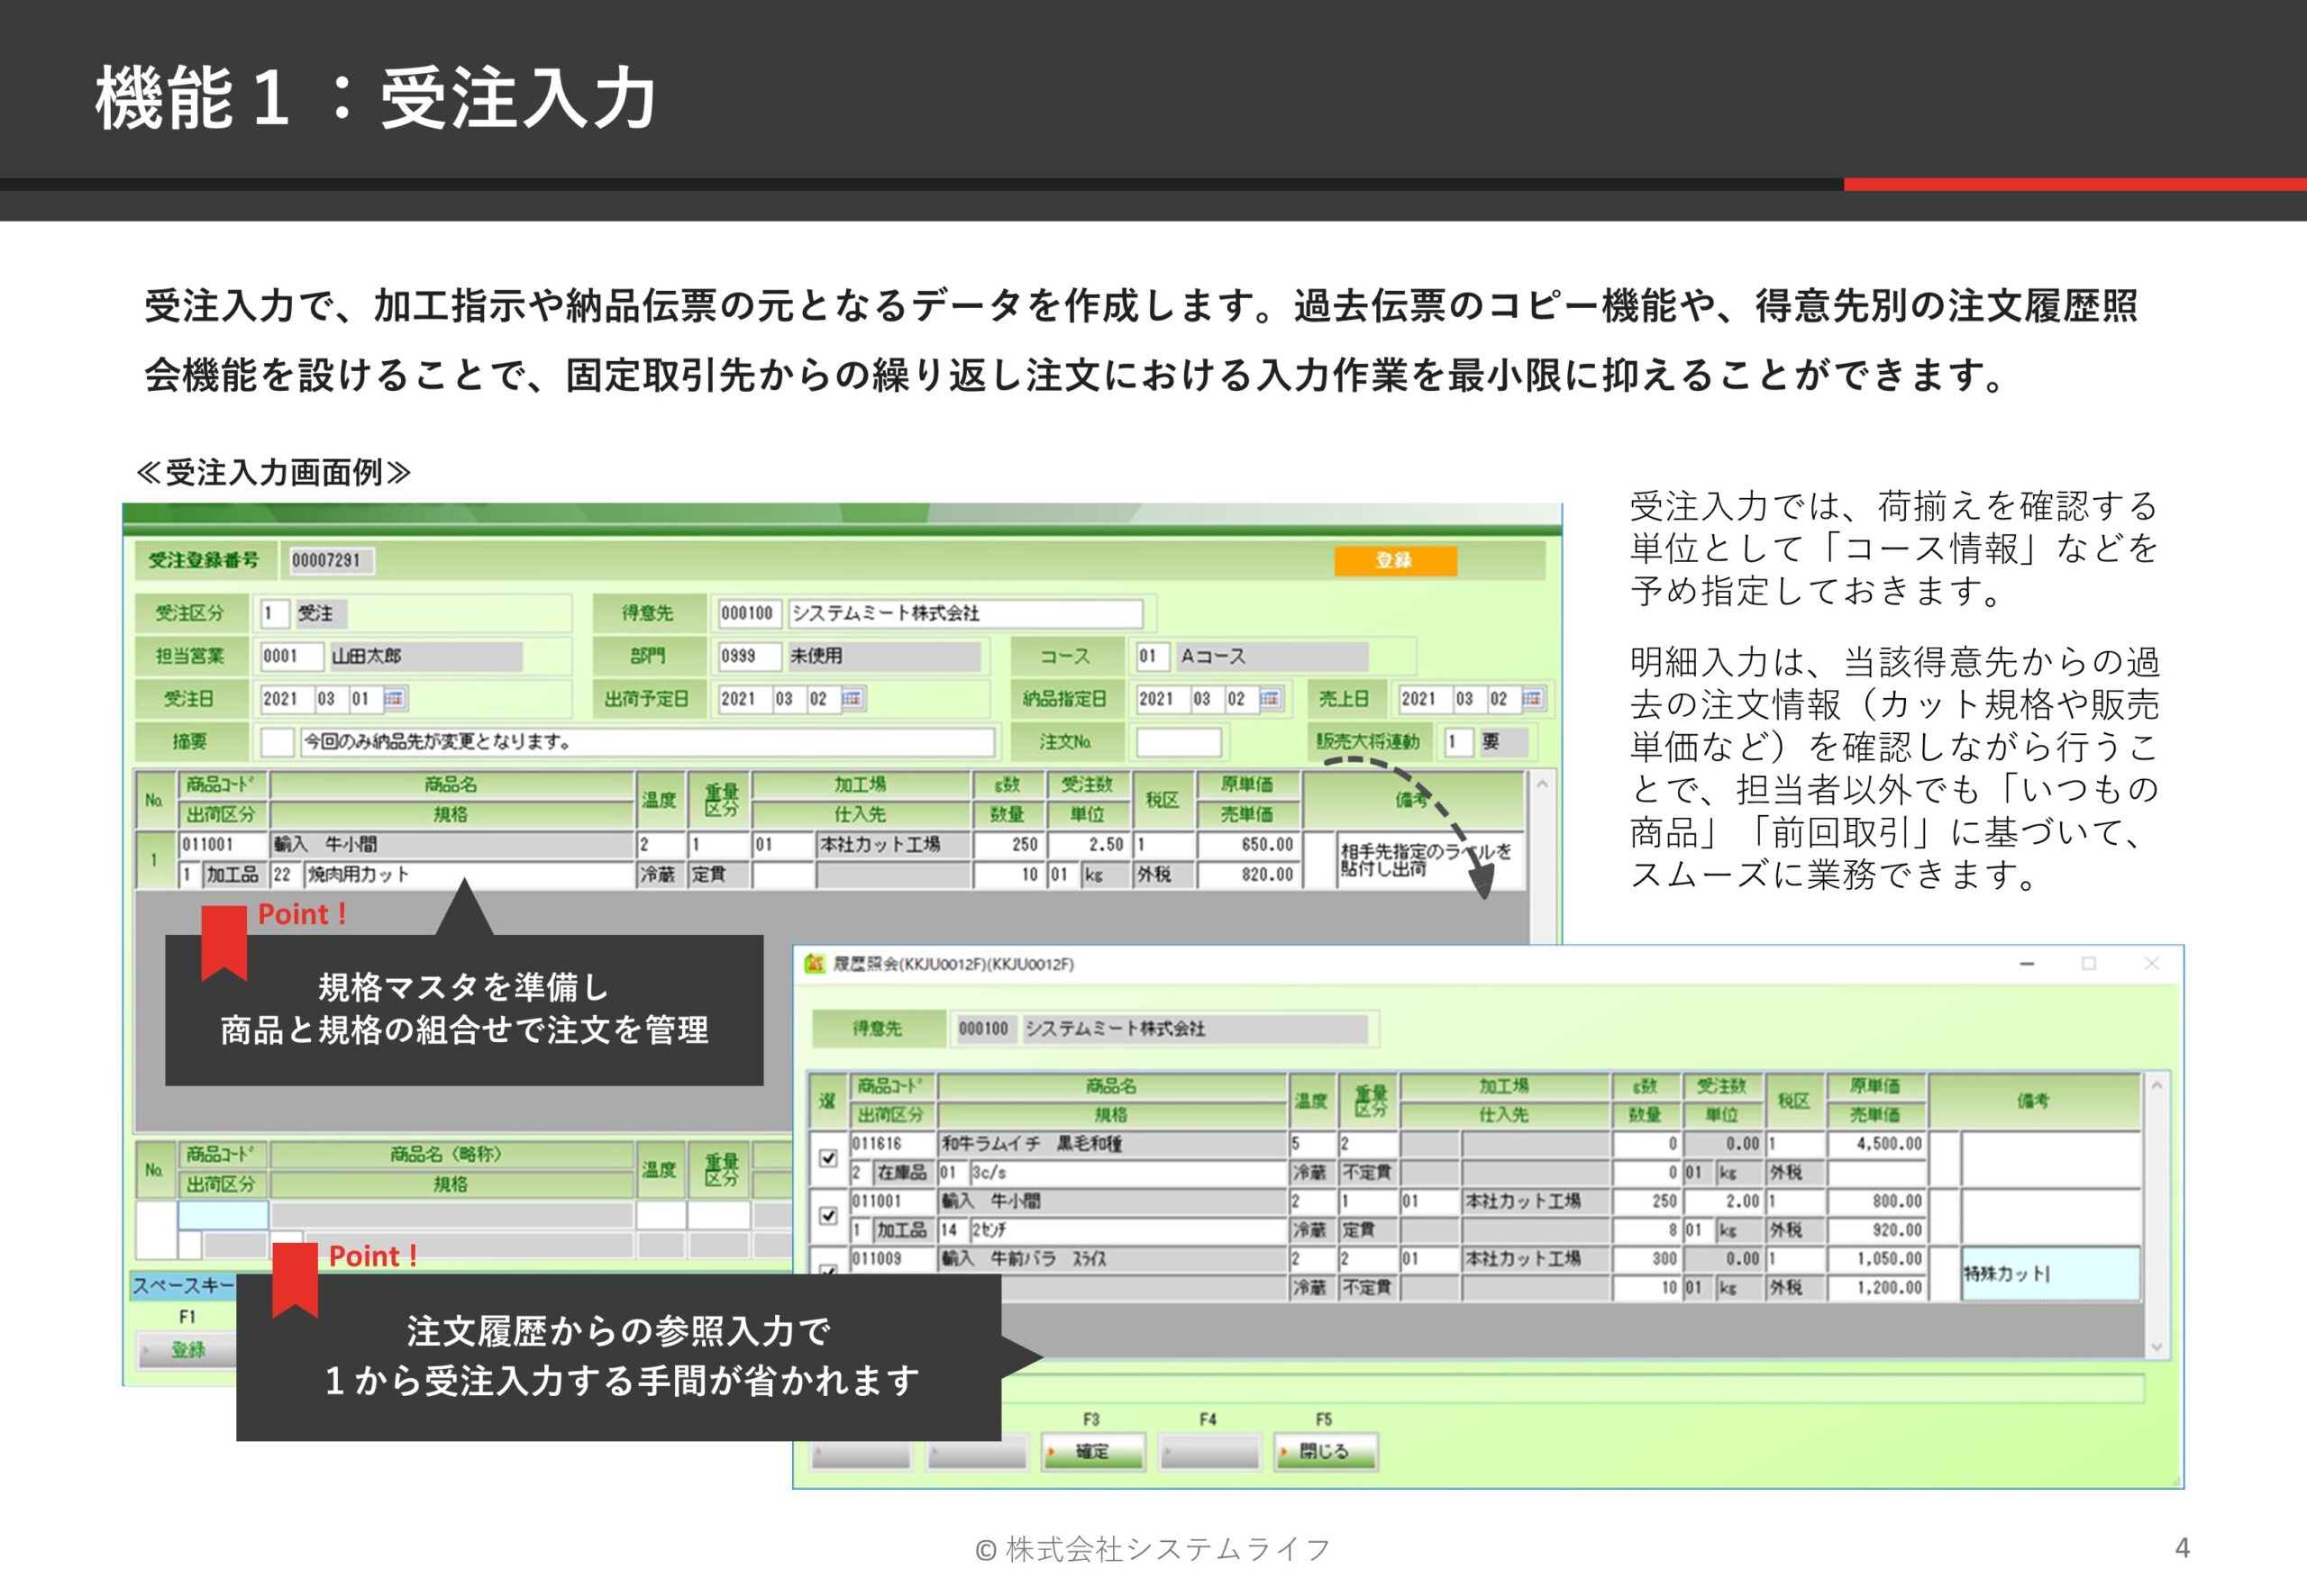This screenshot has height=1596, width=2307.
Task: Click the F5 閉じる button
Action: click(1325, 1451)
